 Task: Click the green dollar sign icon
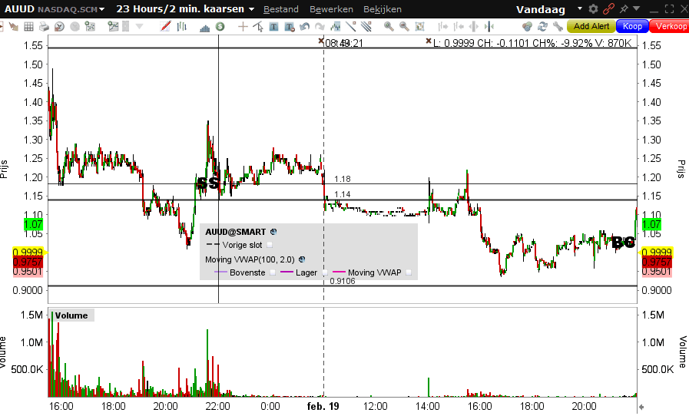pyautogui.click(x=220, y=27)
